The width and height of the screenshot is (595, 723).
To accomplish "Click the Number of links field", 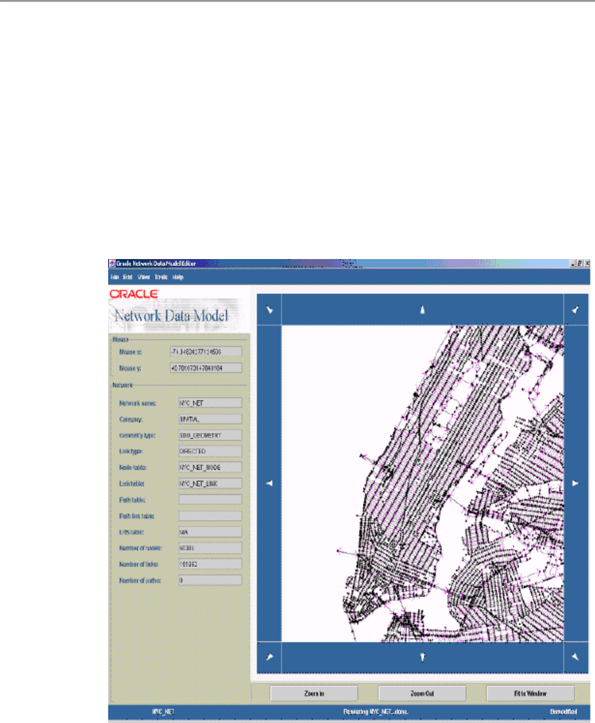I will [x=210, y=564].
